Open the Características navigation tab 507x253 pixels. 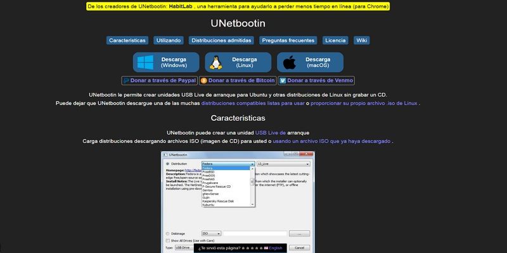click(127, 40)
